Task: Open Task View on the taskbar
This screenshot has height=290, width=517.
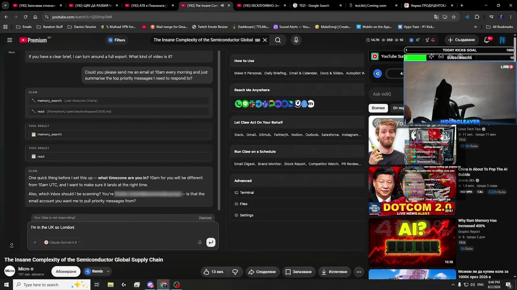Action: tap(97, 285)
